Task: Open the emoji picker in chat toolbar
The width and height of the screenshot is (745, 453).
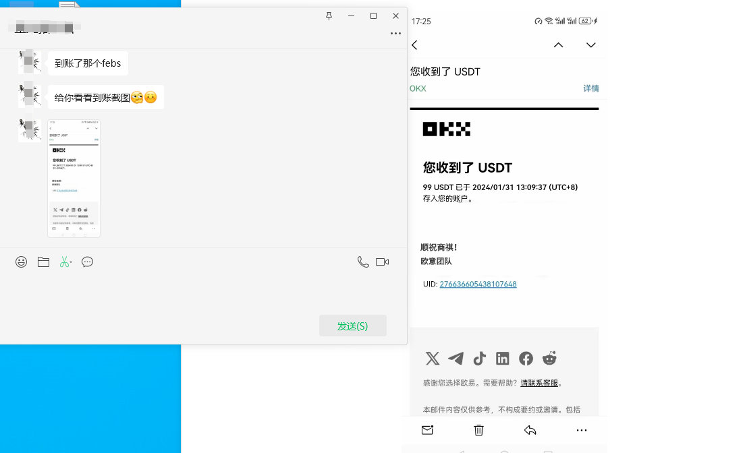Action: 22,262
